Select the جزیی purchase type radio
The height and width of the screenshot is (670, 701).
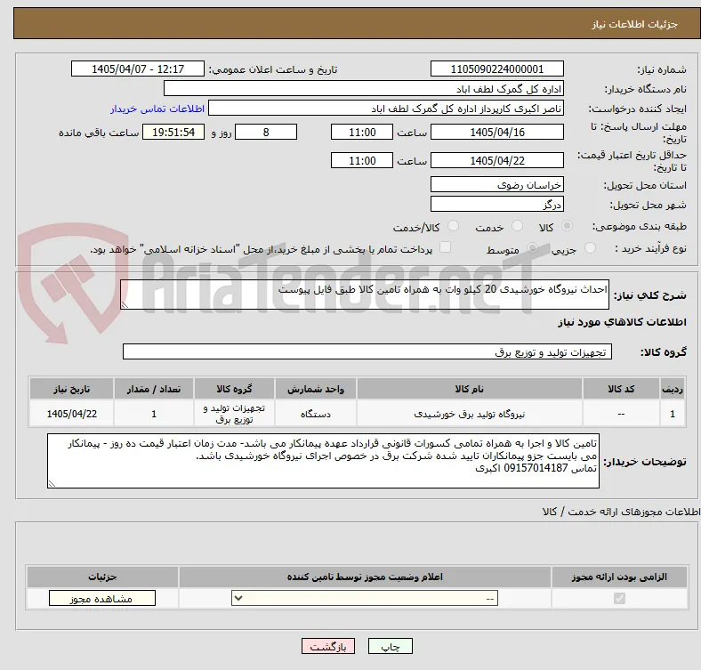tap(590, 248)
